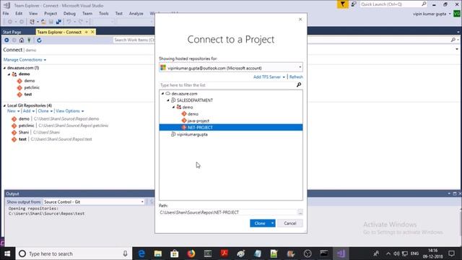Open the Analyze menu
This screenshot has height=260, width=462.
point(136,13)
